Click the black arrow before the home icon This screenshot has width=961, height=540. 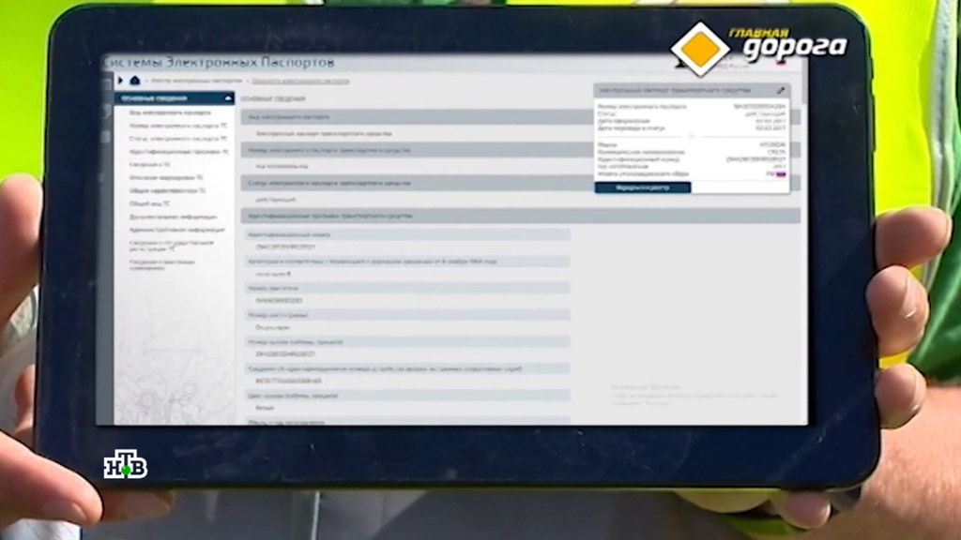[121, 81]
